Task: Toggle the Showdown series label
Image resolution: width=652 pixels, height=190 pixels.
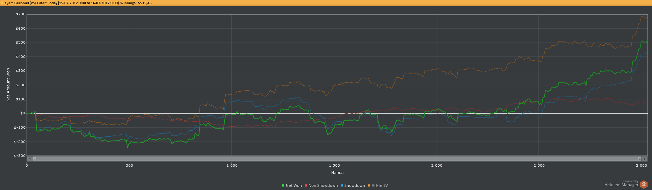Action: (x=354, y=186)
